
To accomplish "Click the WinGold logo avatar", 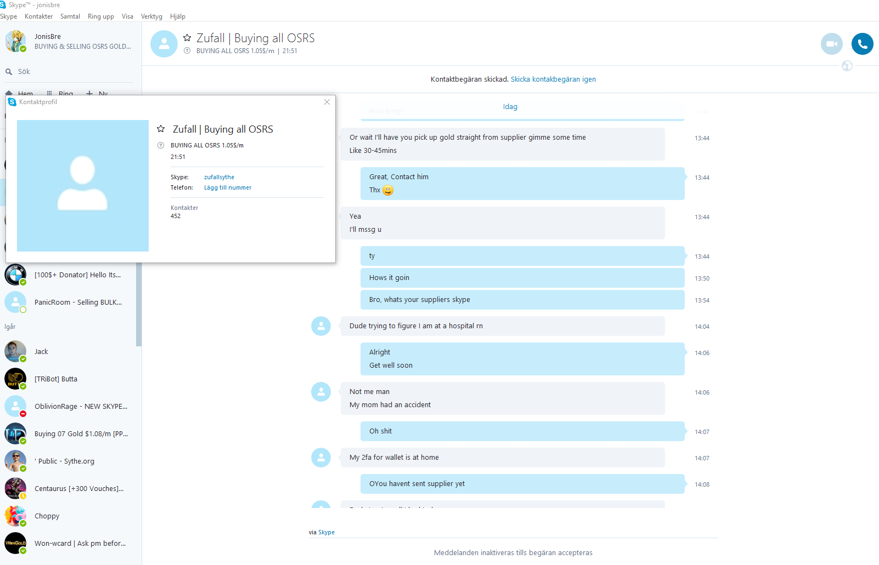I will point(15,544).
